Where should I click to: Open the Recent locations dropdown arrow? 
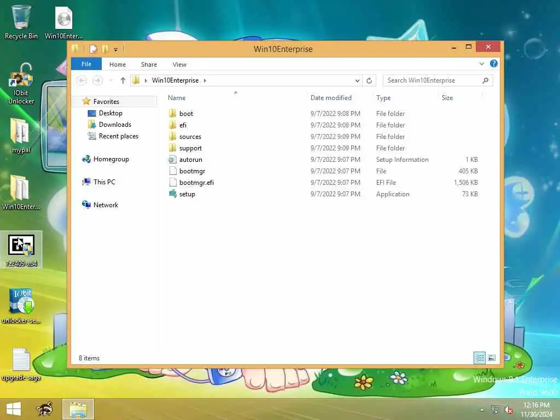point(111,80)
